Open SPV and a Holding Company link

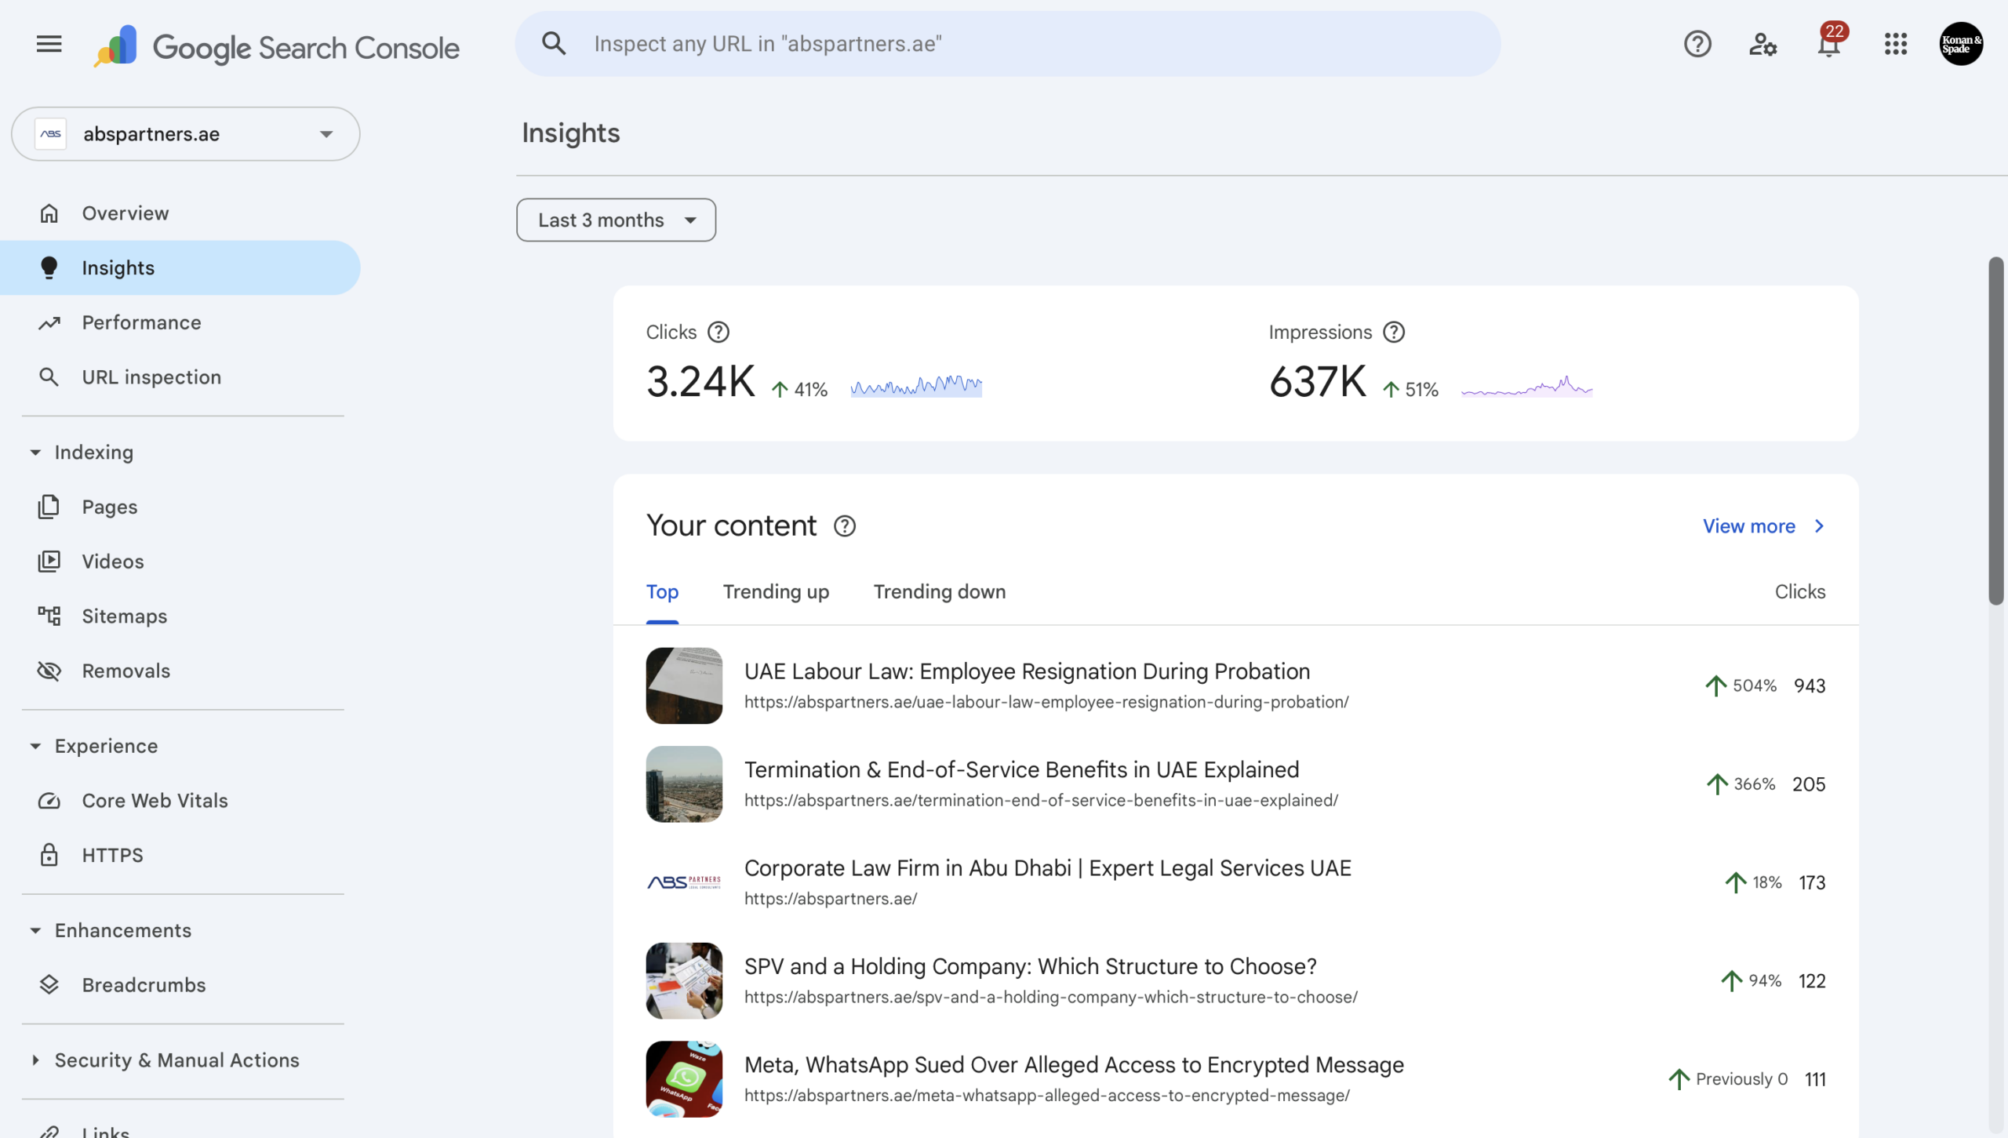click(x=1030, y=966)
